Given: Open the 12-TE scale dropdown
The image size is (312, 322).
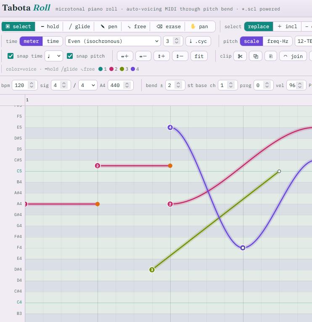Looking at the screenshot, I should pos(304,41).
